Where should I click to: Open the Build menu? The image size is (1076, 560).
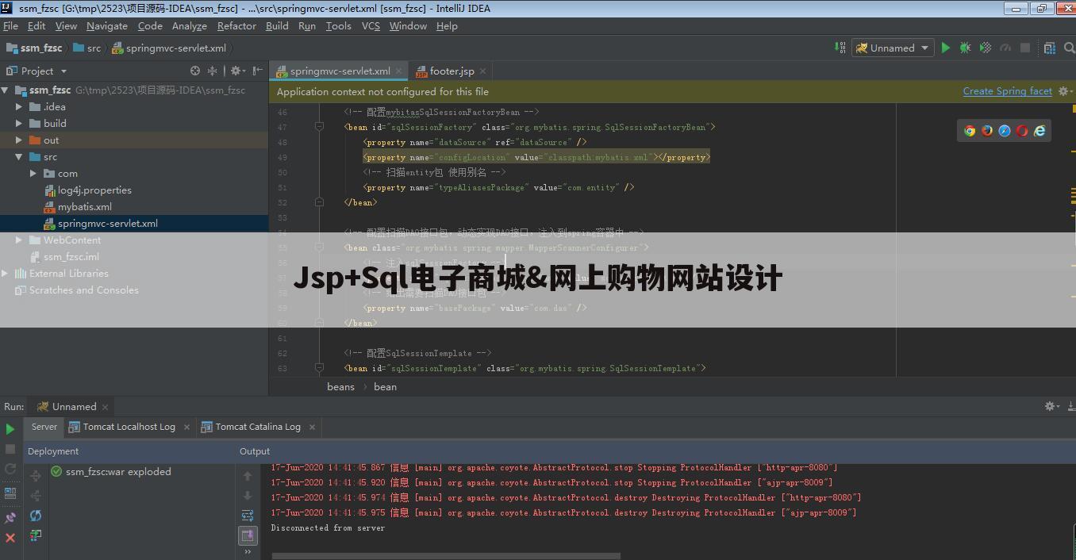[x=277, y=25]
